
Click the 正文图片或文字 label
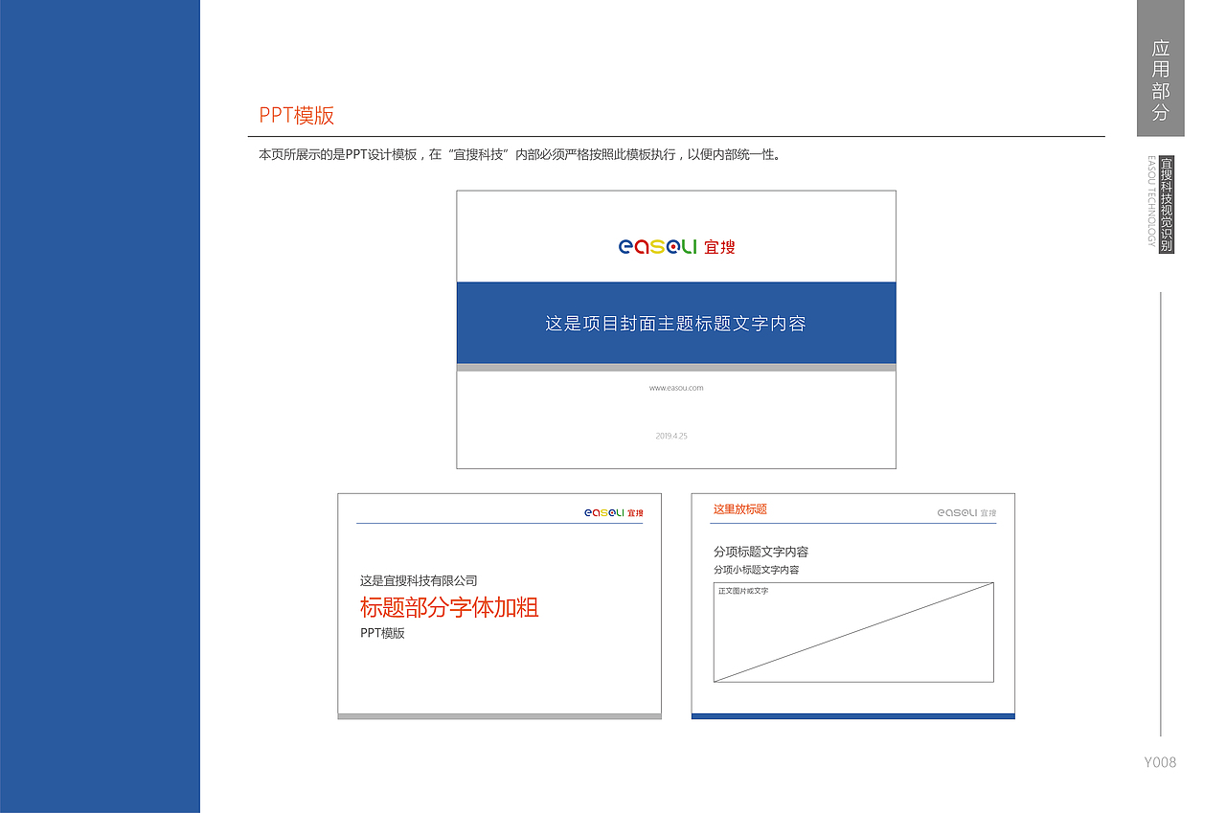[x=743, y=591]
